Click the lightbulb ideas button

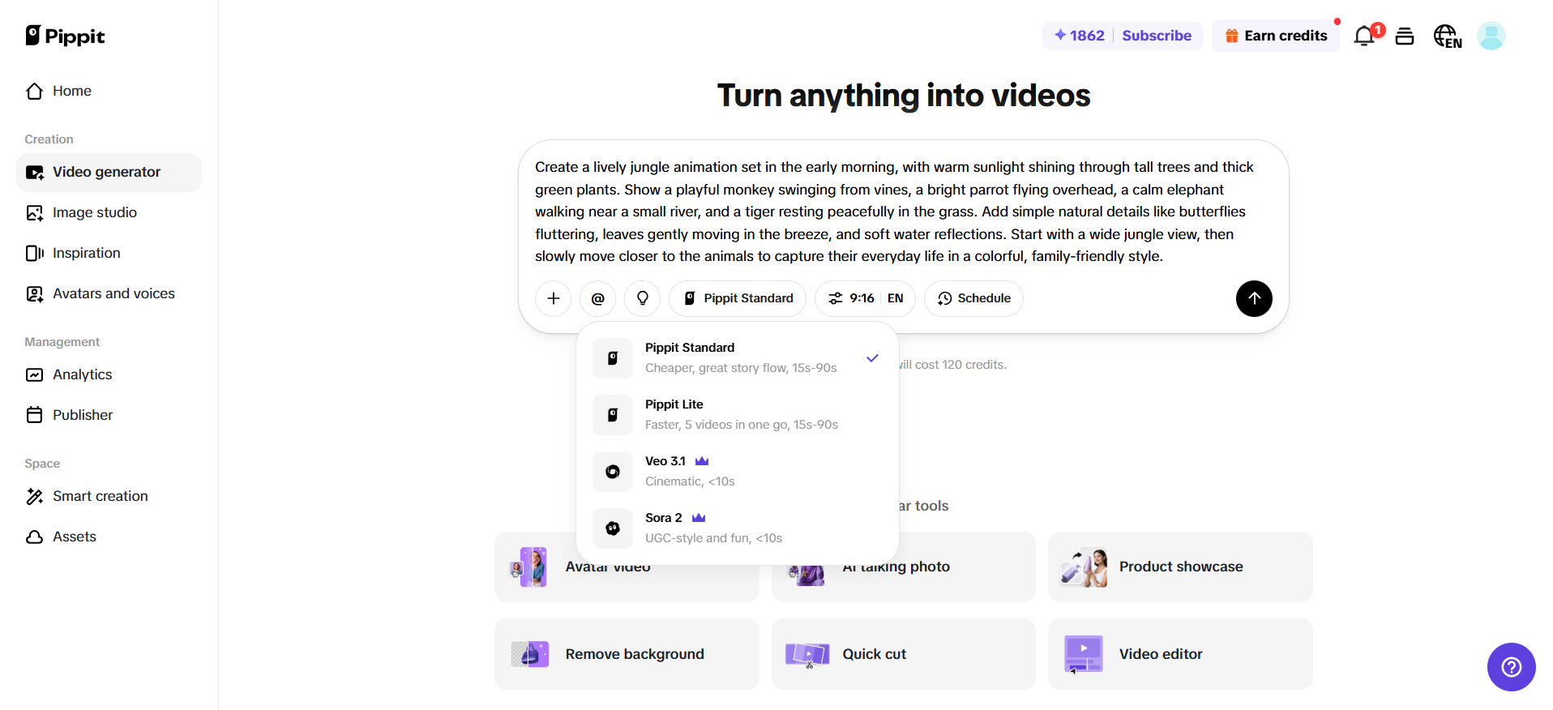[x=643, y=298]
